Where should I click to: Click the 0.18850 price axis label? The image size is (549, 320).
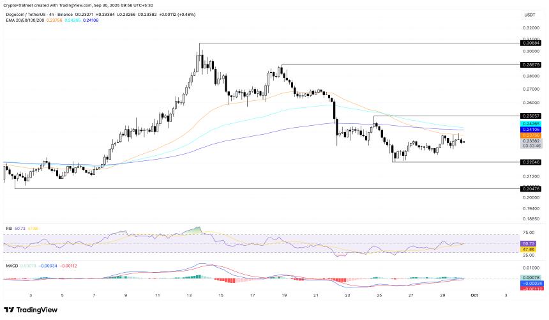[x=530, y=218]
